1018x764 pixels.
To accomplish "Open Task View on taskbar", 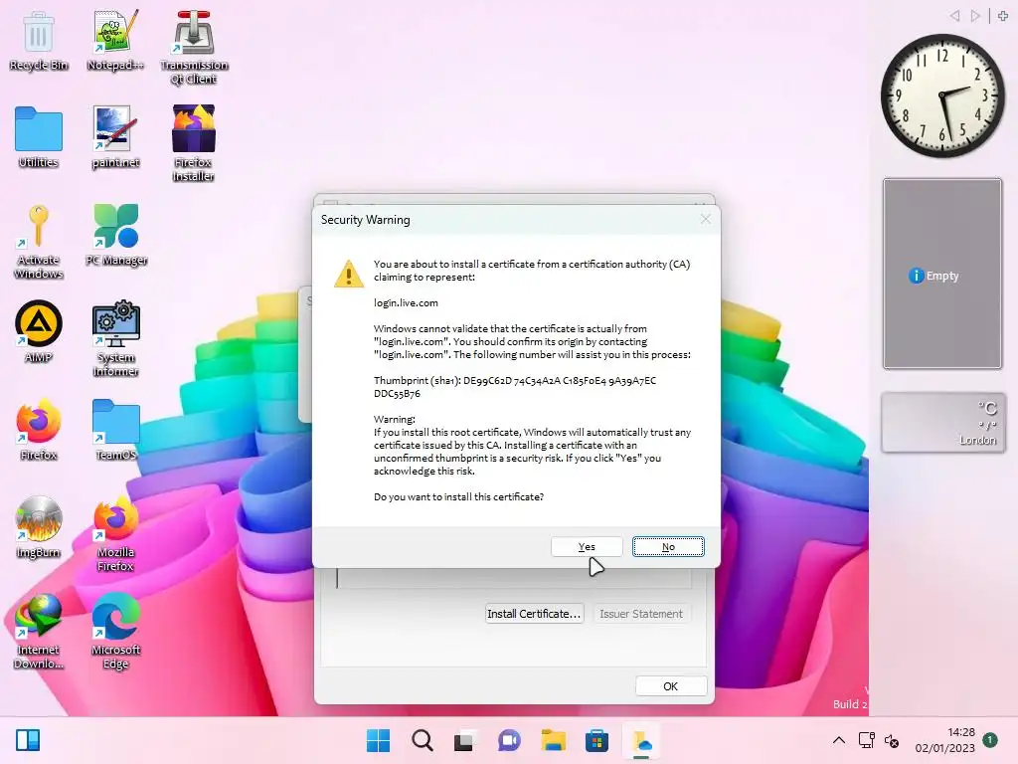I will (x=463, y=740).
